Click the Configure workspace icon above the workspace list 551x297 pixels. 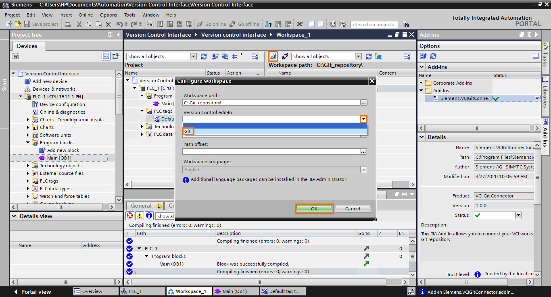(x=273, y=56)
